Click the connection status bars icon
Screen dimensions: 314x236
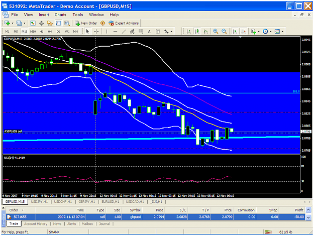click(x=269, y=232)
